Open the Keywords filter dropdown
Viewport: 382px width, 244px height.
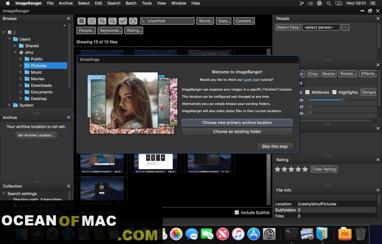point(110,31)
